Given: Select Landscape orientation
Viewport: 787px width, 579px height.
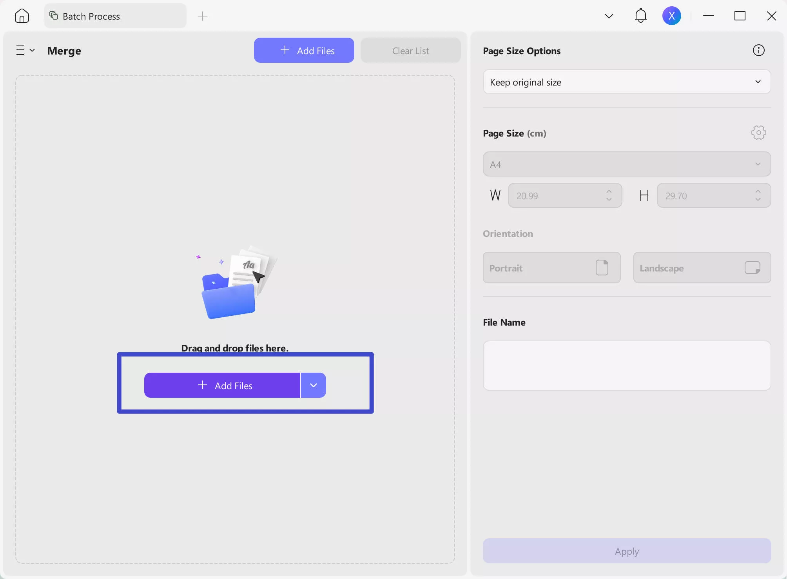Looking at the screenshot, I should pos(702,268).
